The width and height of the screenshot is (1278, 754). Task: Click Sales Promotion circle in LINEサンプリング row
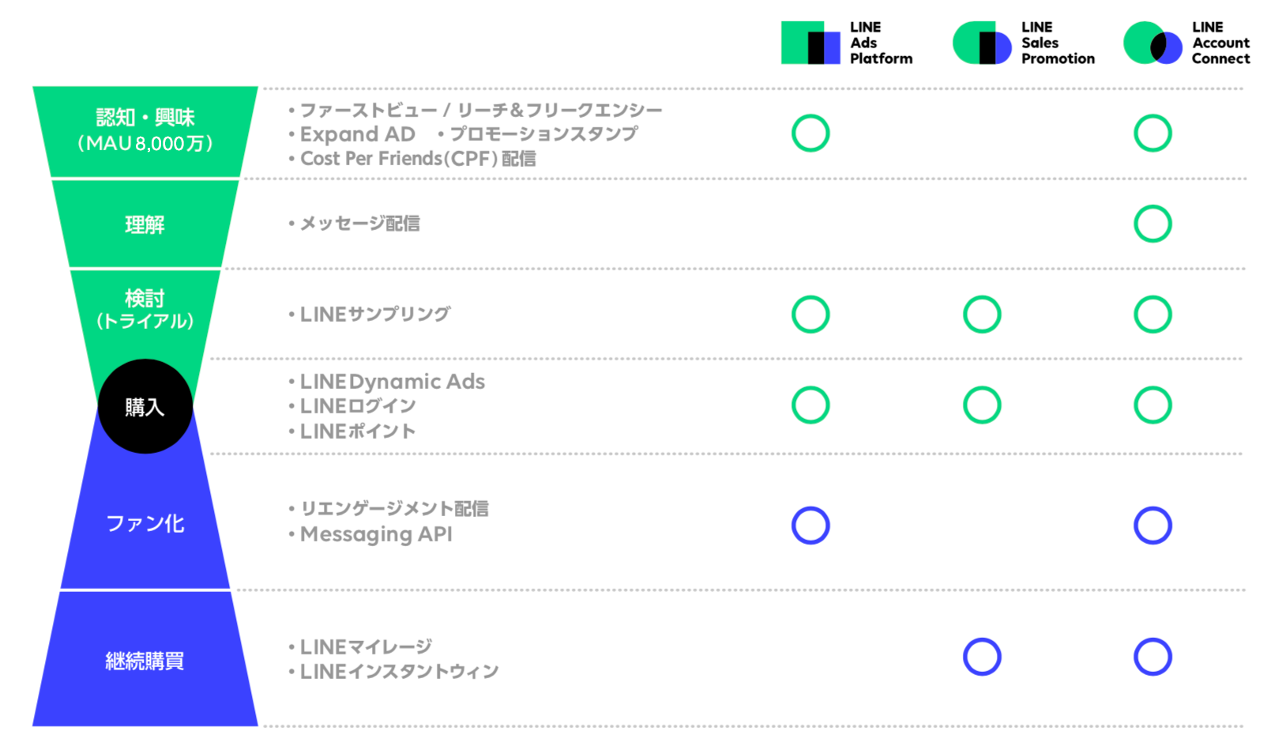(x=982, y=315)
